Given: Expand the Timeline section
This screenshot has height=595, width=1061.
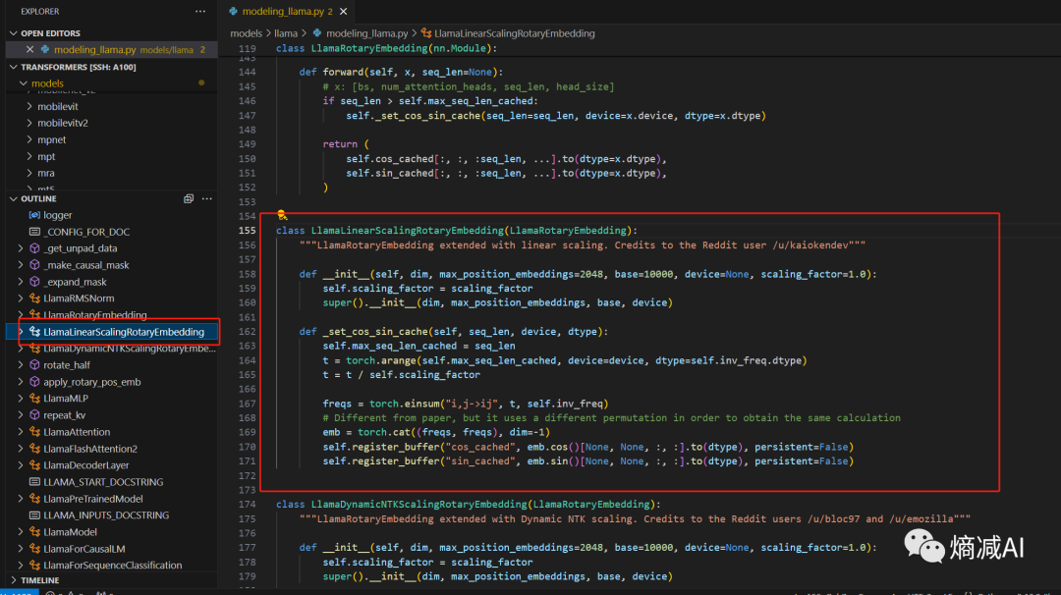Looking at the screenshot, I should click(x=14, y=580).
